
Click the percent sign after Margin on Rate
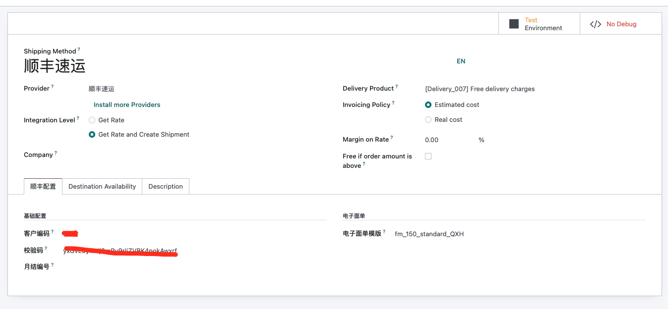point(482,140)
